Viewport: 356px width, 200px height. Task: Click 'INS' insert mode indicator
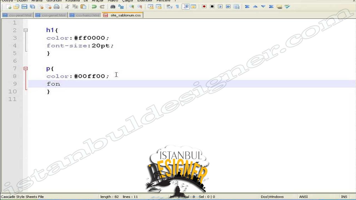click(x=344, y=197)
